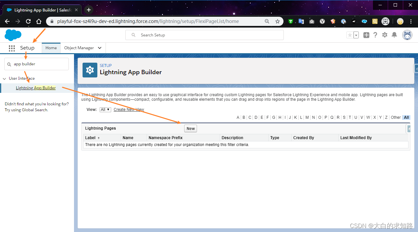The height and width of the screenshot is (232, 418).
Task: Open the View All dropdown
Action: point(105,110)
